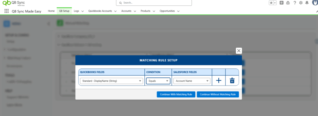
Task: Expand the Logs tab chevron
Action: pos(83,11)
